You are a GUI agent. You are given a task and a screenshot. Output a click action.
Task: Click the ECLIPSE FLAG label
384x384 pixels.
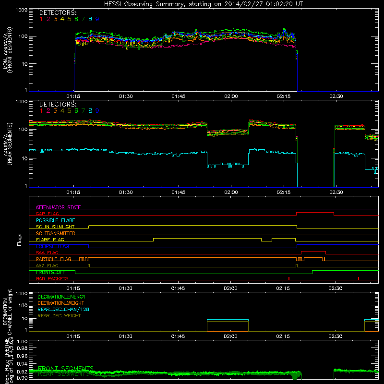tap(52, 246)
